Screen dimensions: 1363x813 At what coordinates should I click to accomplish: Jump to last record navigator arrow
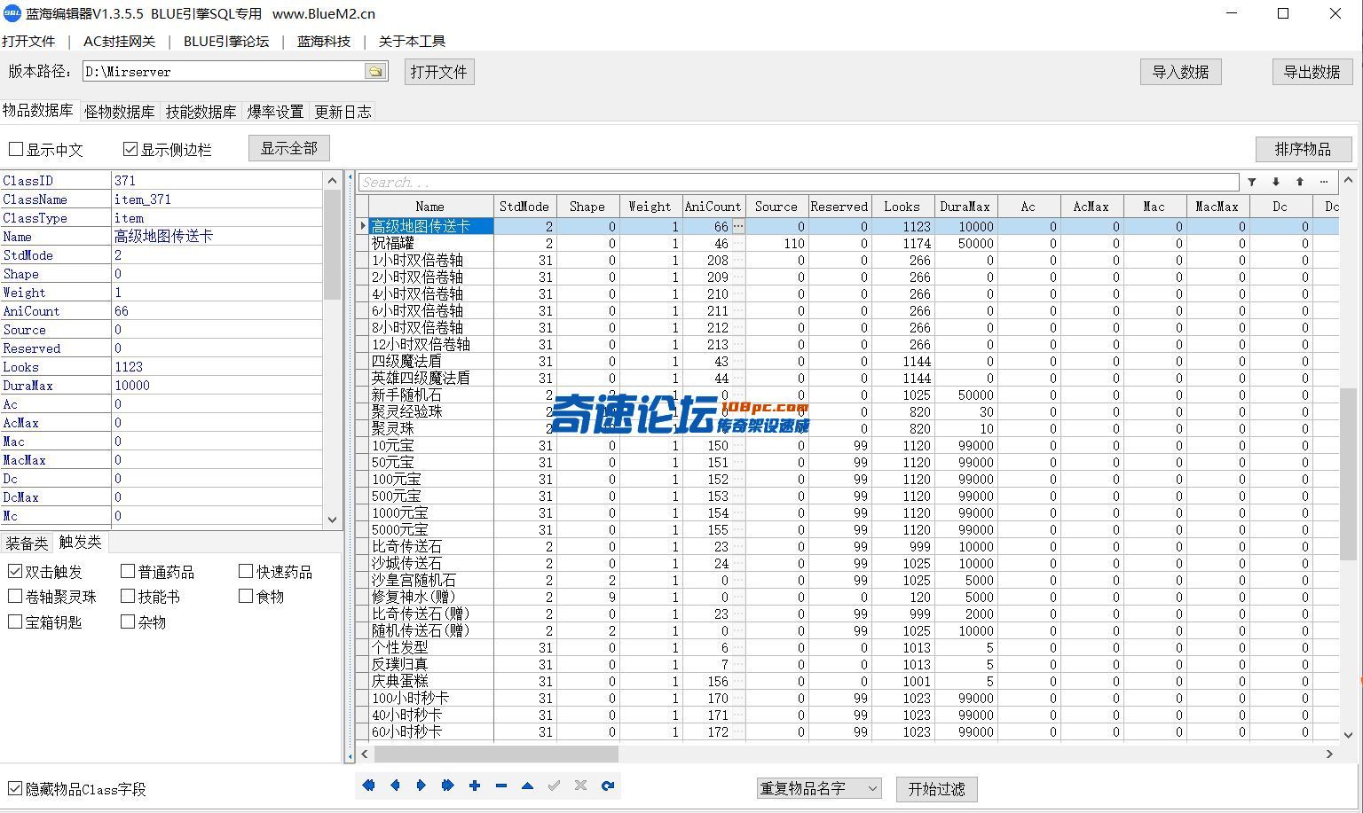coord(448,786)
